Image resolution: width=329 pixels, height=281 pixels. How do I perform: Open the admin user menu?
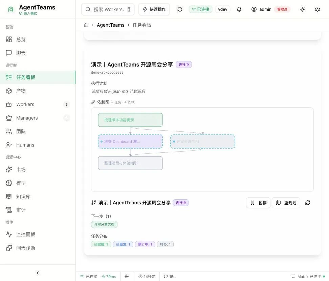271,9
